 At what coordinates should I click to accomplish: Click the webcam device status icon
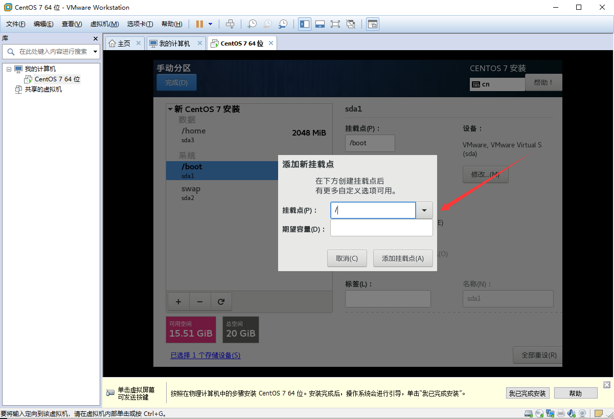coord(582,413)
